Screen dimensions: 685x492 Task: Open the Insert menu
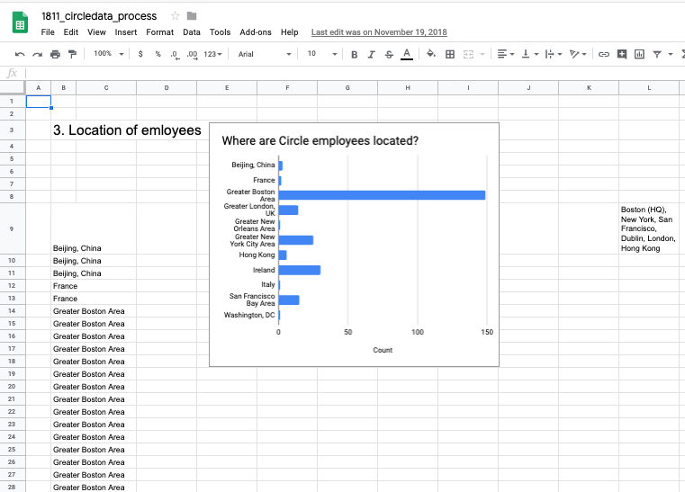click(x=126, y=32)
